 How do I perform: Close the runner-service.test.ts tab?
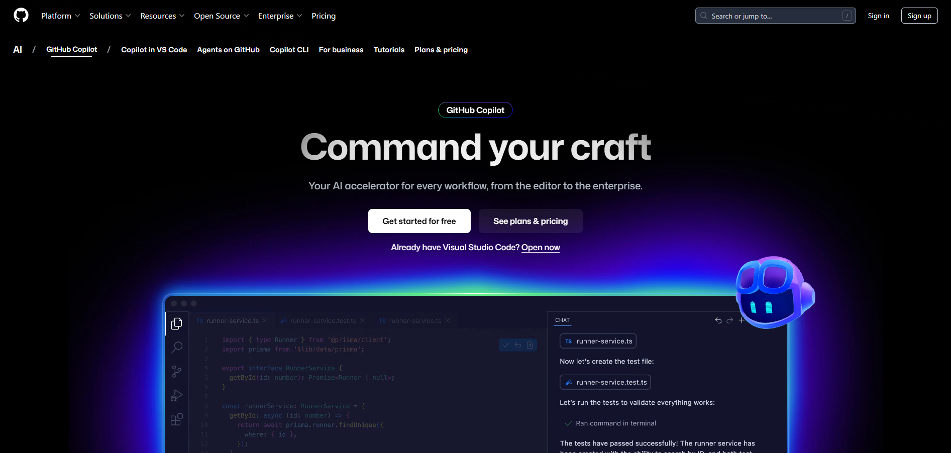click(x=362, y=320)
